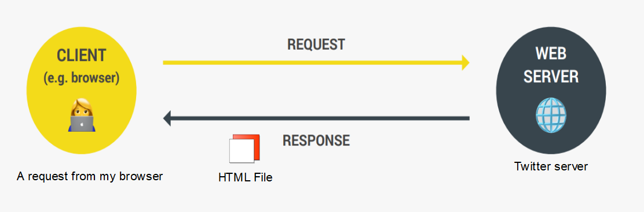Click the woman with laptop emoji
The width and height of the screenshot is (644, 212).
click(81, 115)
